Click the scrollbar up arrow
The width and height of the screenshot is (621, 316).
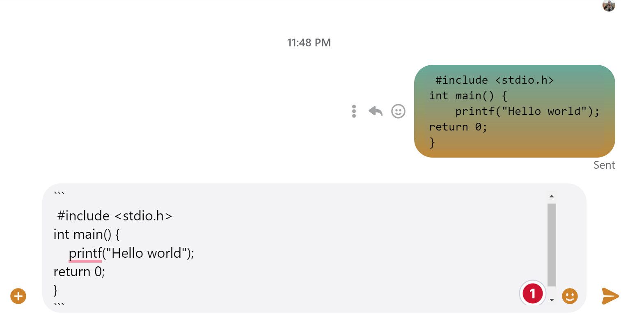(x=552, y=196)
